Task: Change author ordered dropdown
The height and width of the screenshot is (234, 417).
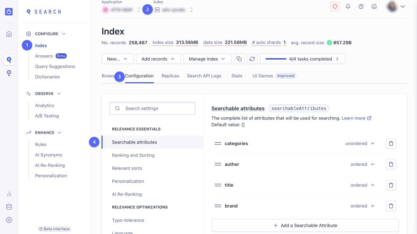Action: tap(362, 164)
